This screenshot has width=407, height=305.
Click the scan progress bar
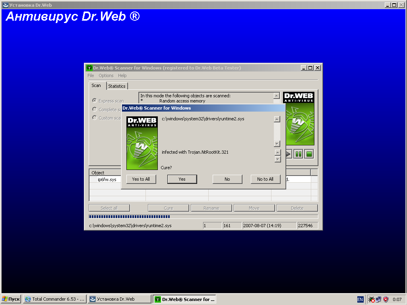tap(203, 216)
